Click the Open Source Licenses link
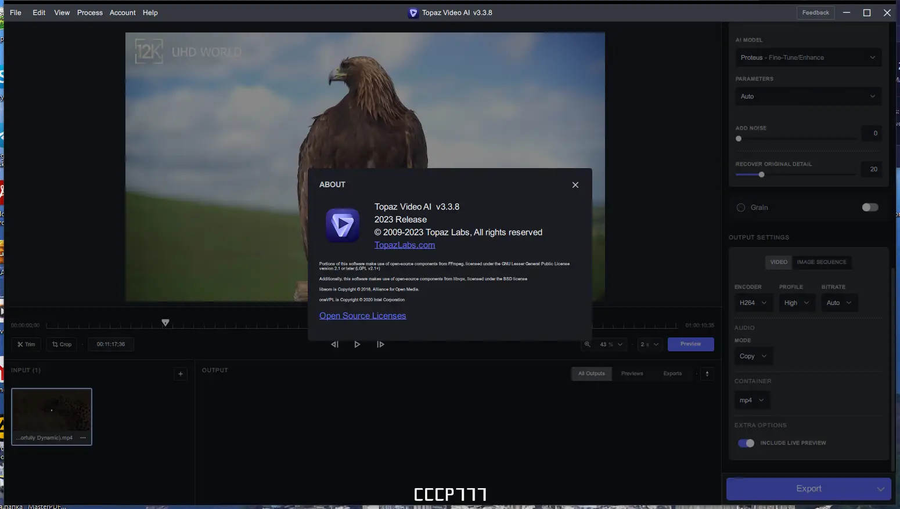The height and width of the screenshot is (509, 900). tap(362, 315)
